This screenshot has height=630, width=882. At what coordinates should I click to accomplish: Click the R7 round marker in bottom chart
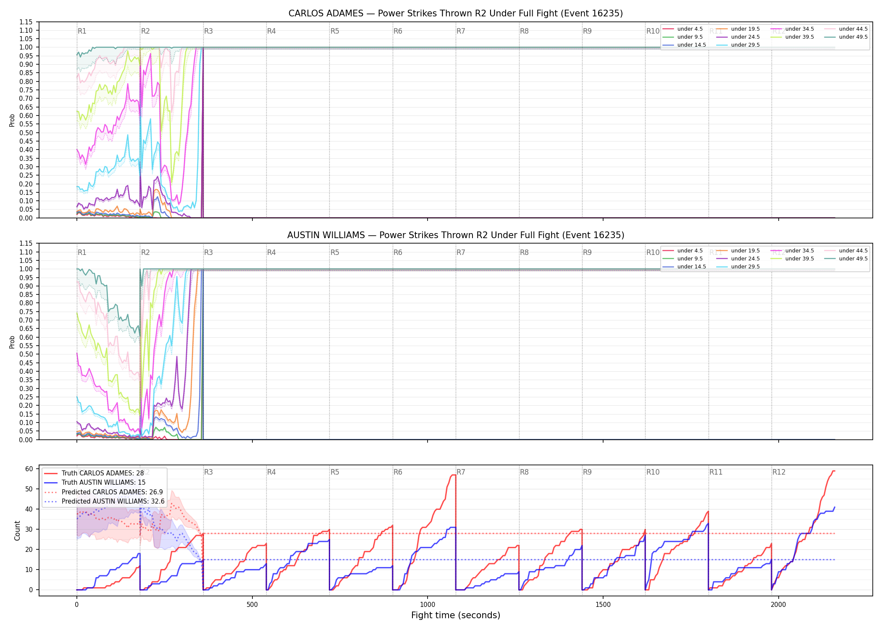point(461,472)
